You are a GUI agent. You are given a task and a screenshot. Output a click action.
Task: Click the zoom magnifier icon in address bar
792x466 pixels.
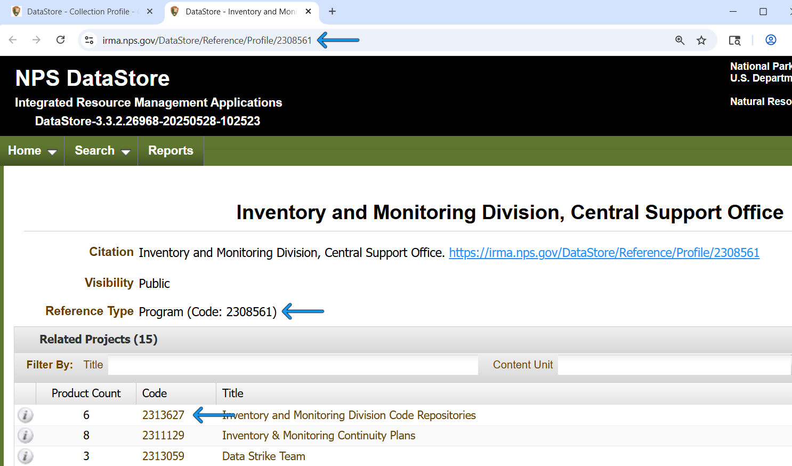(x=680, y=40)
